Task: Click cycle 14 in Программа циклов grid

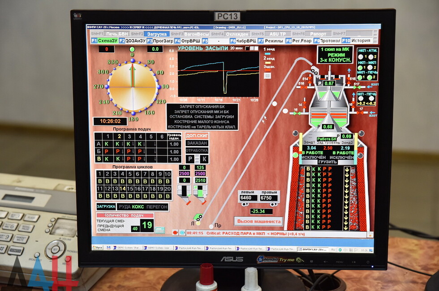Action: coord(122,189)
